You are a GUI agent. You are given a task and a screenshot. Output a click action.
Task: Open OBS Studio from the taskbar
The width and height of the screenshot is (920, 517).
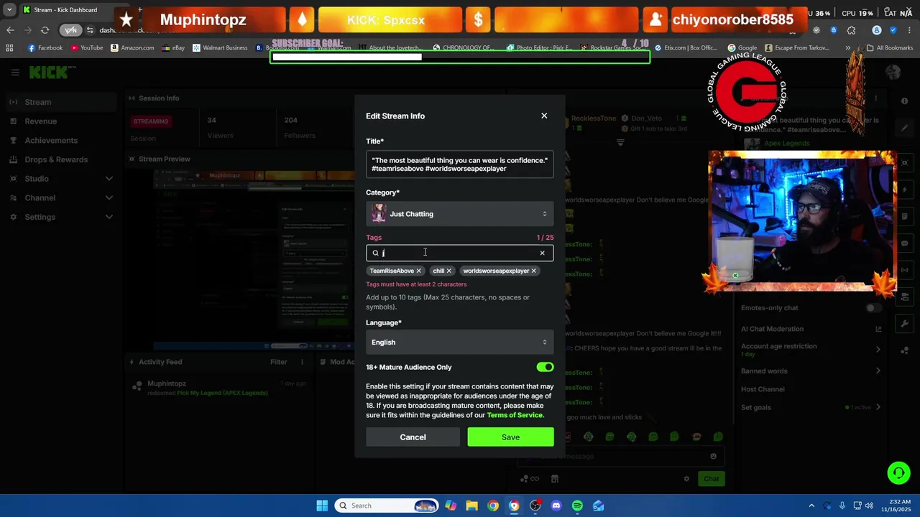pos(535,506)
